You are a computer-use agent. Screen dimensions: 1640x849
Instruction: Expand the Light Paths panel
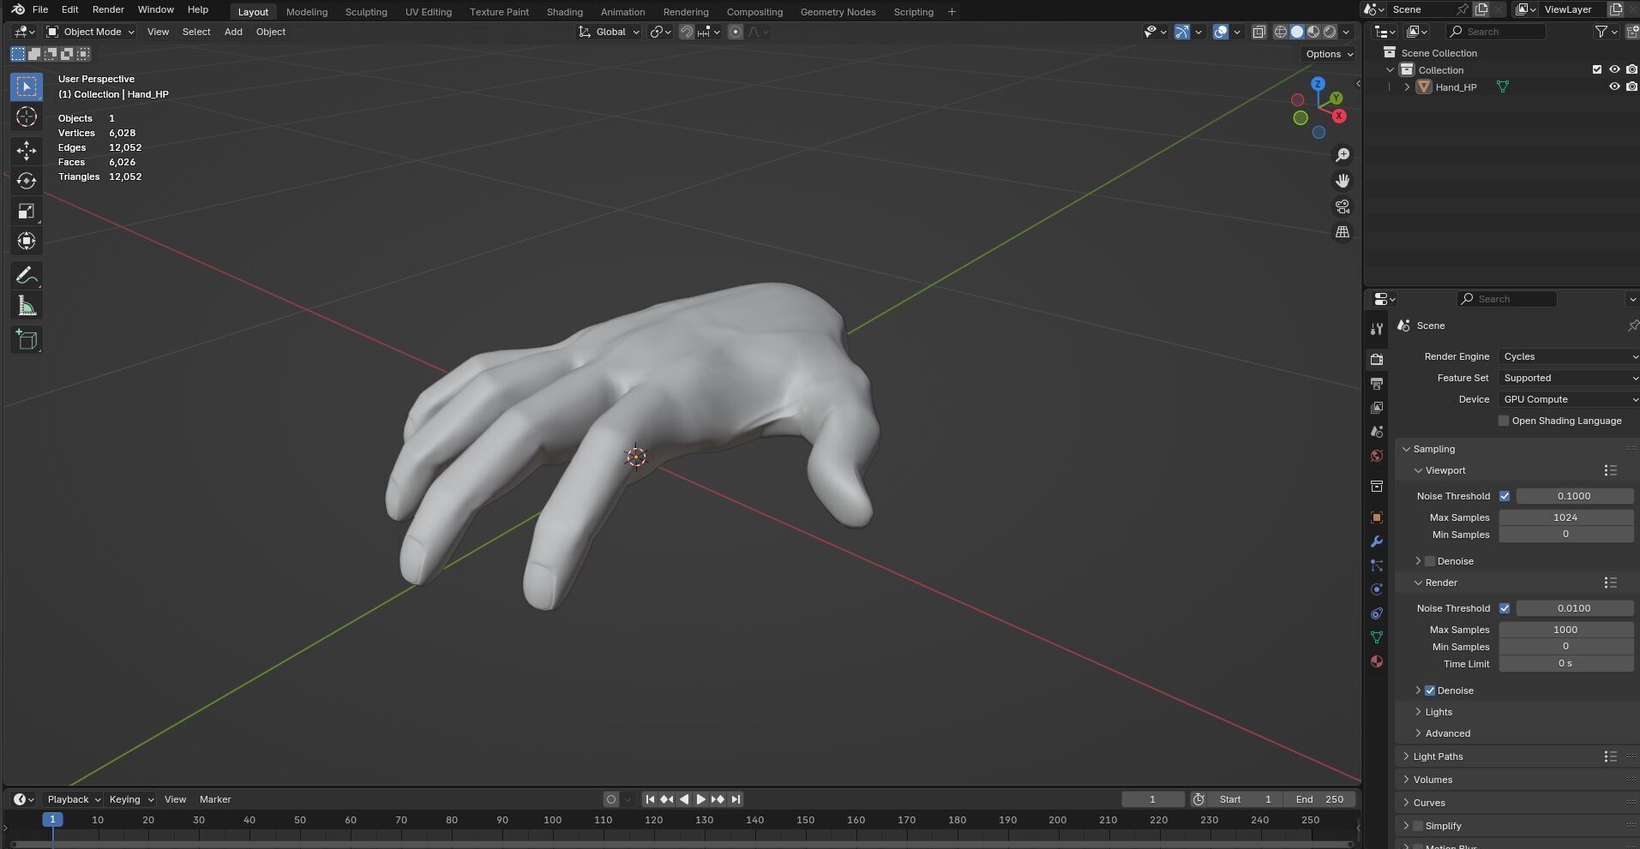coord(1438,756)
